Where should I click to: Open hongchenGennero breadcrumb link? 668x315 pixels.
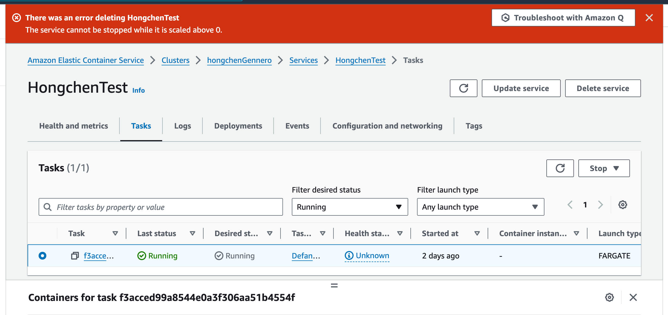point(239,60)
